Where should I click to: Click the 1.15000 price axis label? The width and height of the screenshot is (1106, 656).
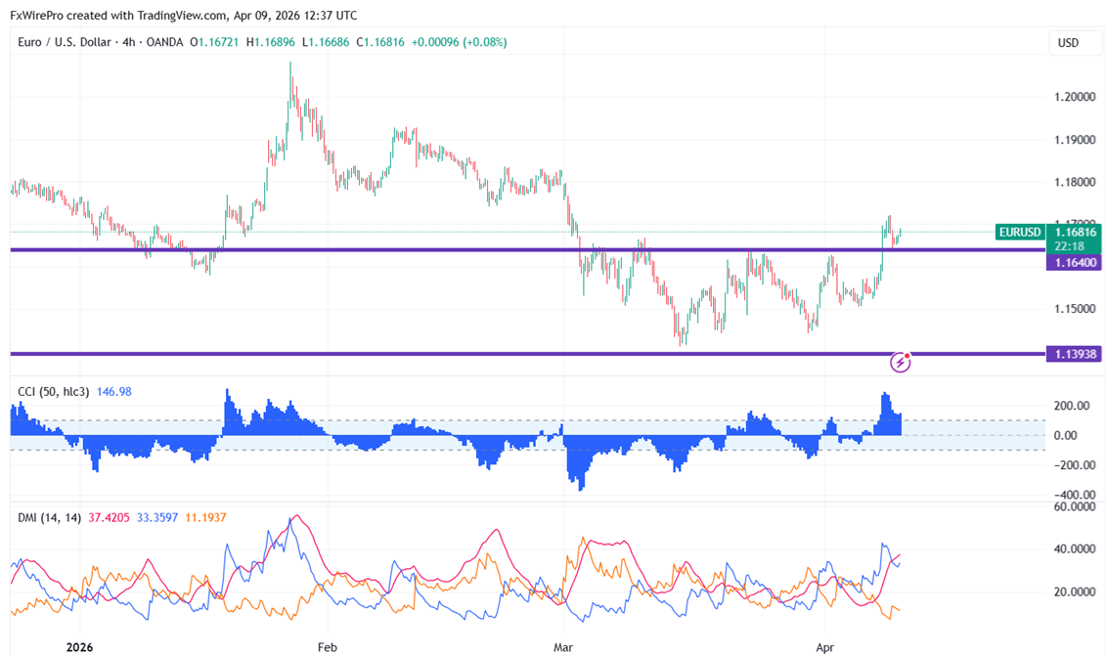tap(1075, 309)
